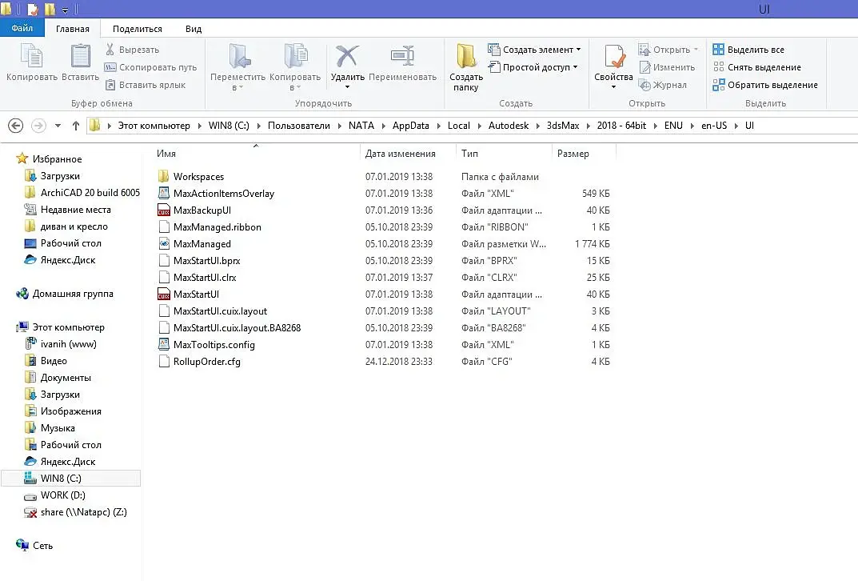Viewport: 858px width, 581px height.
Task: Sort by the Размер column header
Action: point(573,154)
